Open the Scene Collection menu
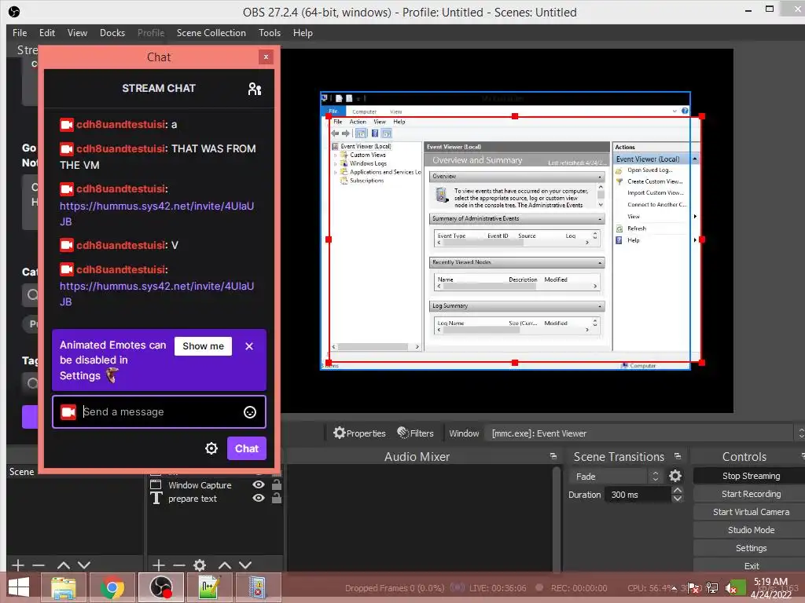The image size is (805, 603). pos(211,33)
